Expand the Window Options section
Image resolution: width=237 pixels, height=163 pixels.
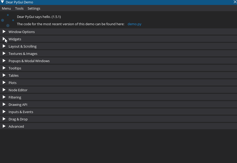pos(22,31)
